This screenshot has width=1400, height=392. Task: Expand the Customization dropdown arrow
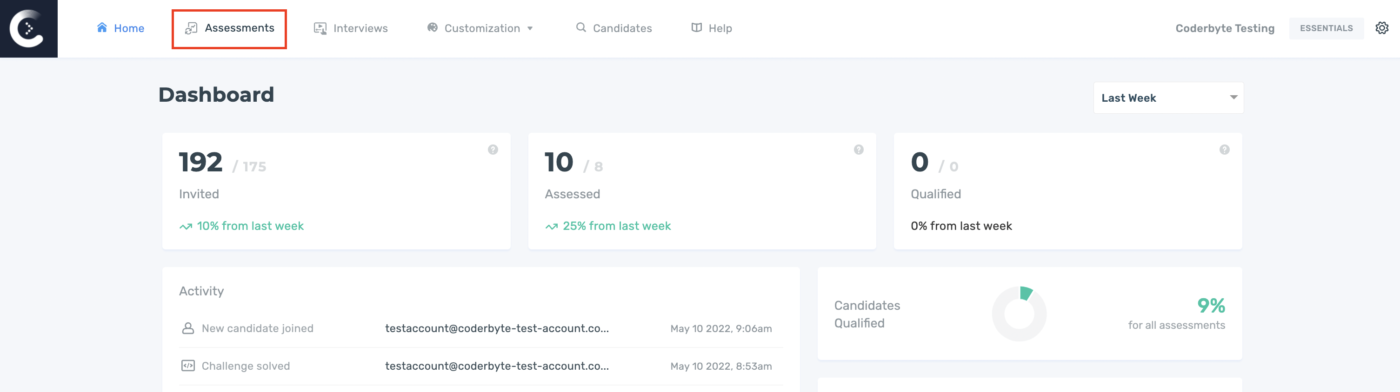(530, 29)
